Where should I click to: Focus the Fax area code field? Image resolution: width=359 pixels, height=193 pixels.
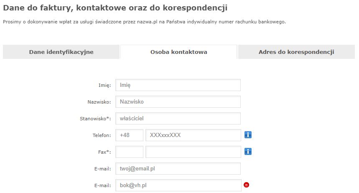pos(129,152)
